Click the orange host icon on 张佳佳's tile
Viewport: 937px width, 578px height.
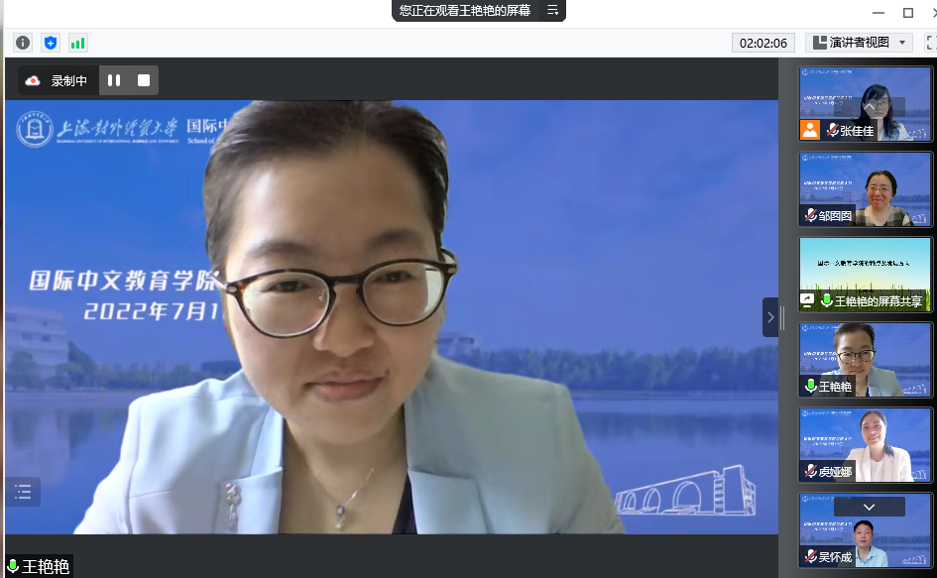(x=811, y=130)
